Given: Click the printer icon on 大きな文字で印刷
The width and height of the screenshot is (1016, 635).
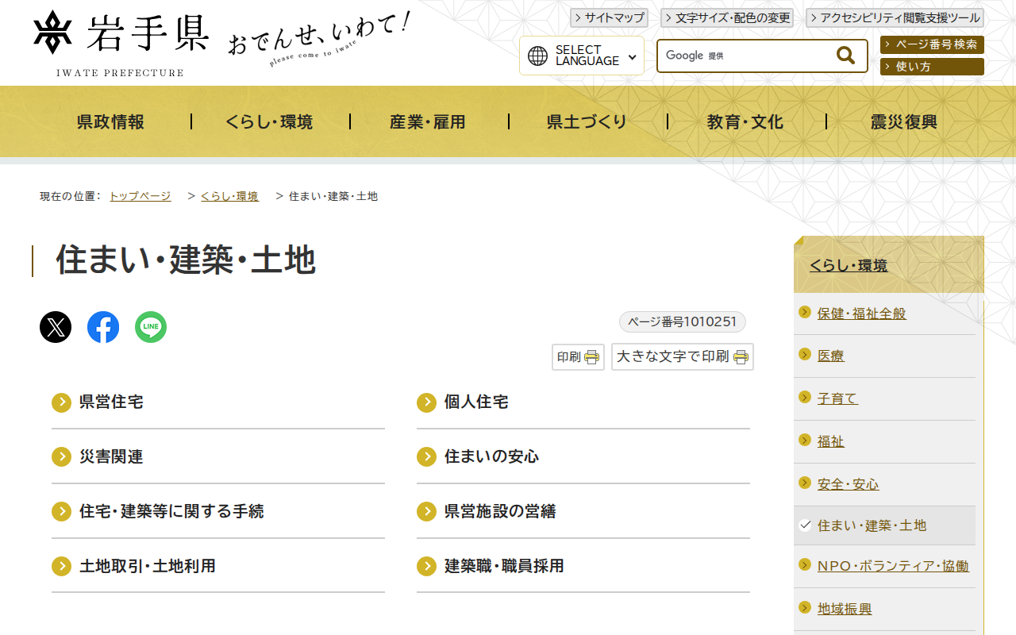Looking at the screenshot, I should pyautogui.click(x=741, y=357).
